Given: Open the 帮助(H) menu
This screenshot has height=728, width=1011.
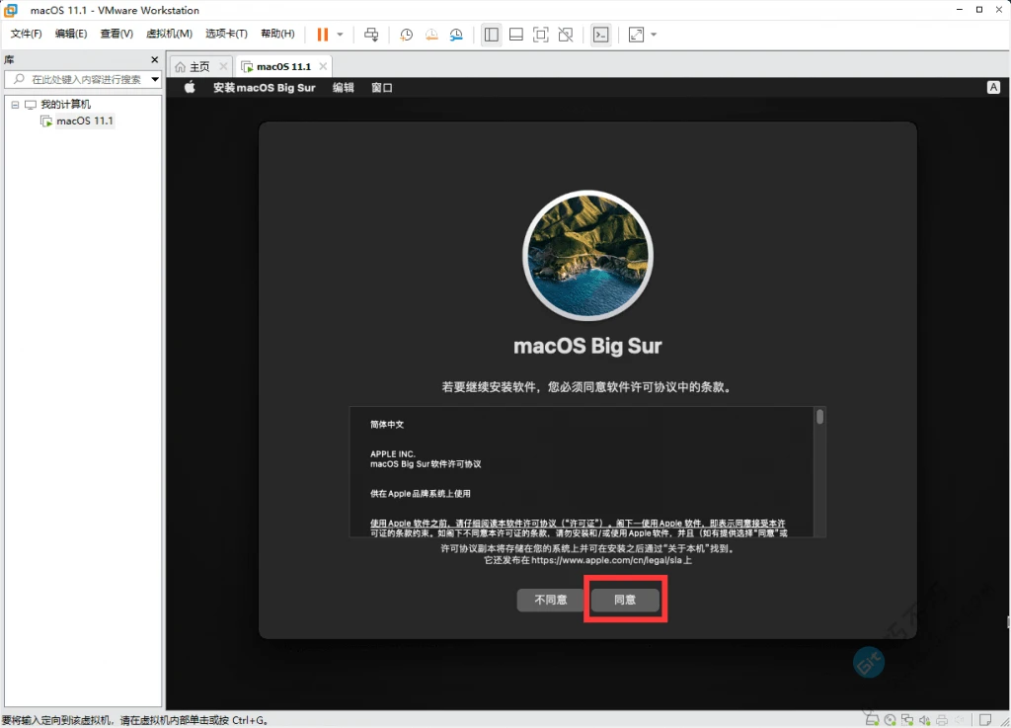Looking at the screenshot, I should point(277,34).
